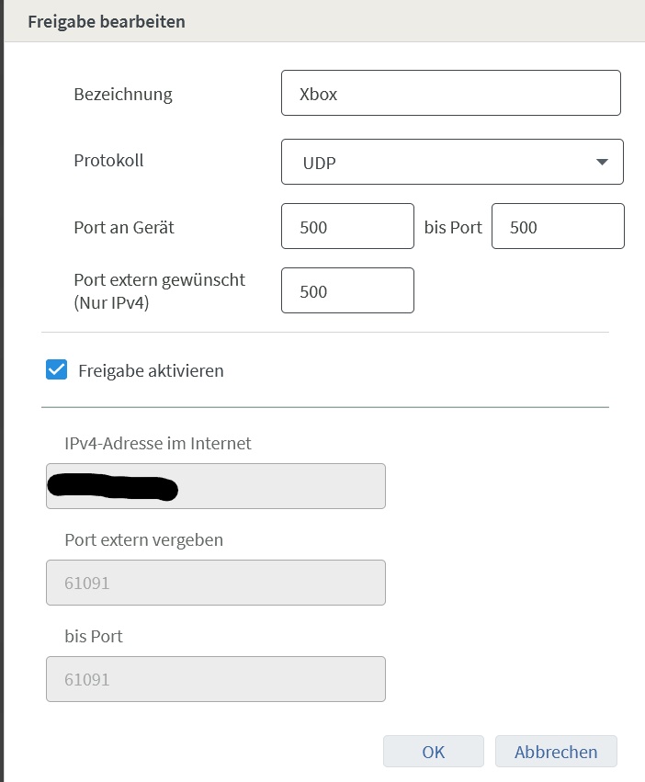Select the greyed-out bis Port field showing 61091
This screenshot has width=645, height=782.
click(x=215, y=679)
